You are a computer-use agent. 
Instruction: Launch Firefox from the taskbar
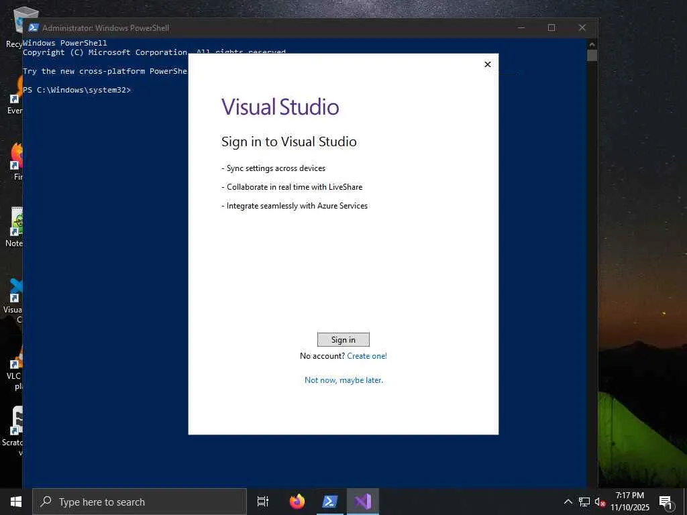tap(297, 502)
